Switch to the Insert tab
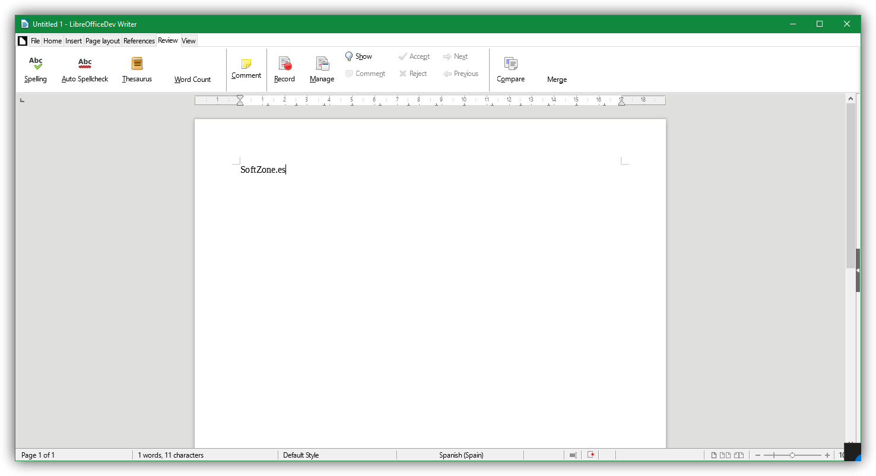The height and width of the screenshot is (476, 876). [74, 41]
